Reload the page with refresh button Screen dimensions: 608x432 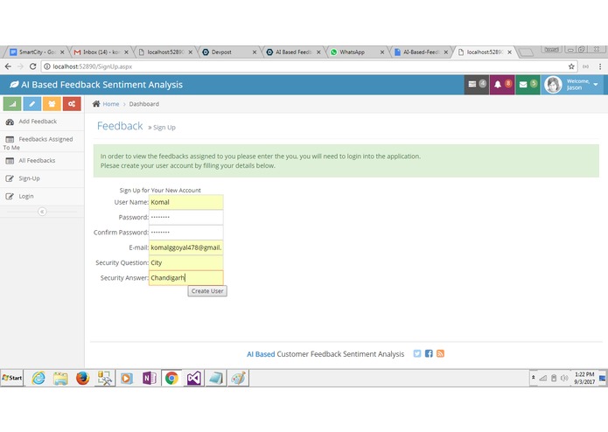click(33, 66)
